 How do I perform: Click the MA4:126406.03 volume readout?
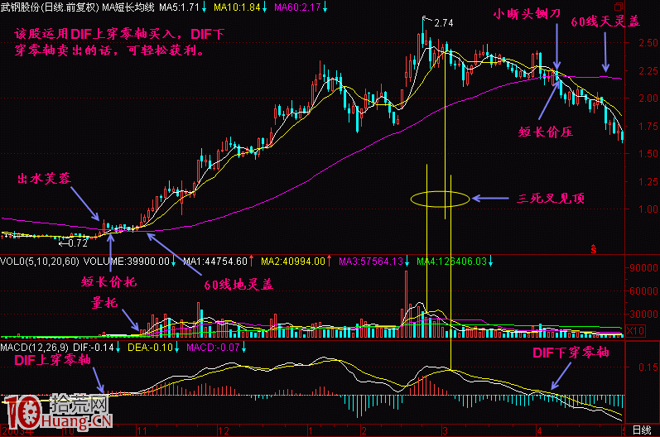click(451, 262)
